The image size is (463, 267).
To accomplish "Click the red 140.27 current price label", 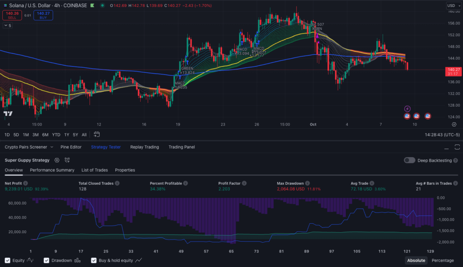I will click(453, 72).
